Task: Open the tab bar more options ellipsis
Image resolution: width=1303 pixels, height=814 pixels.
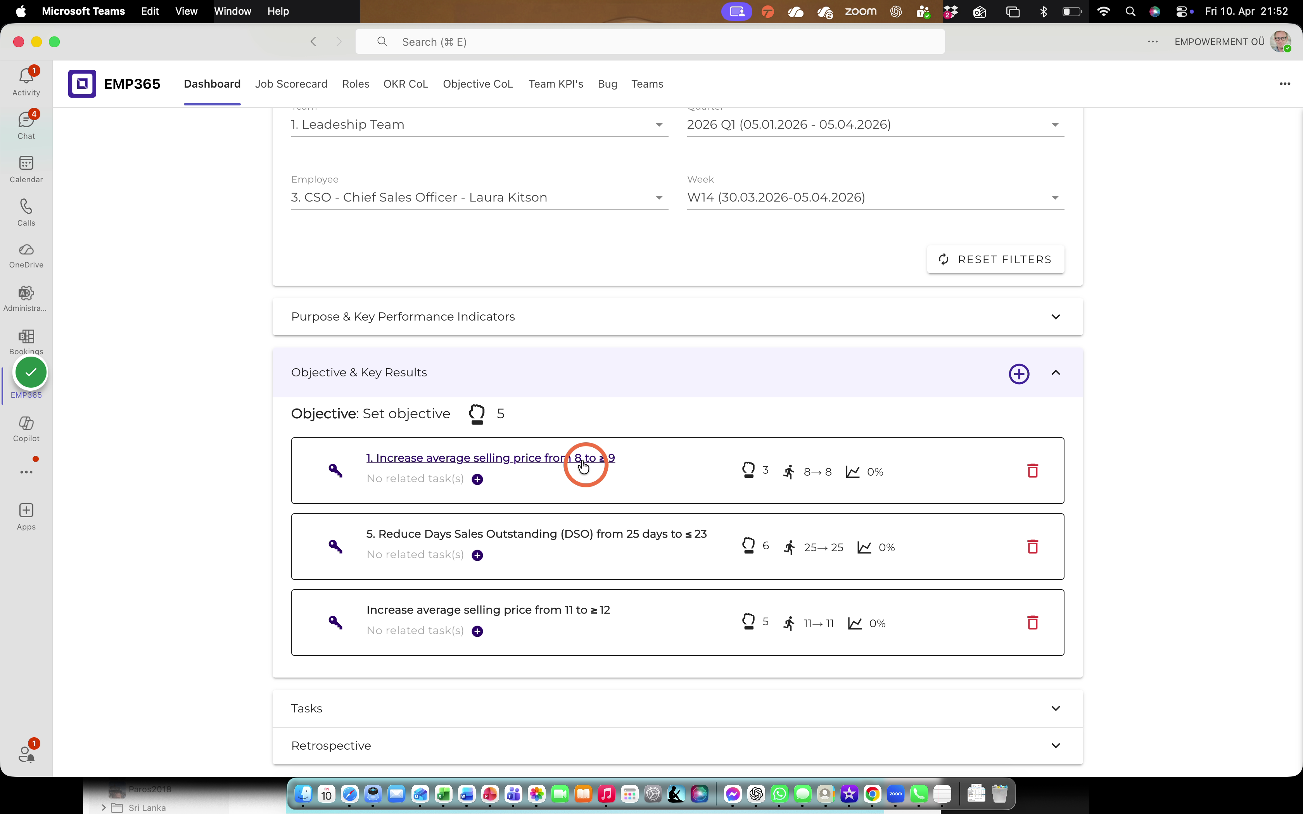Action: [1285, 83]
